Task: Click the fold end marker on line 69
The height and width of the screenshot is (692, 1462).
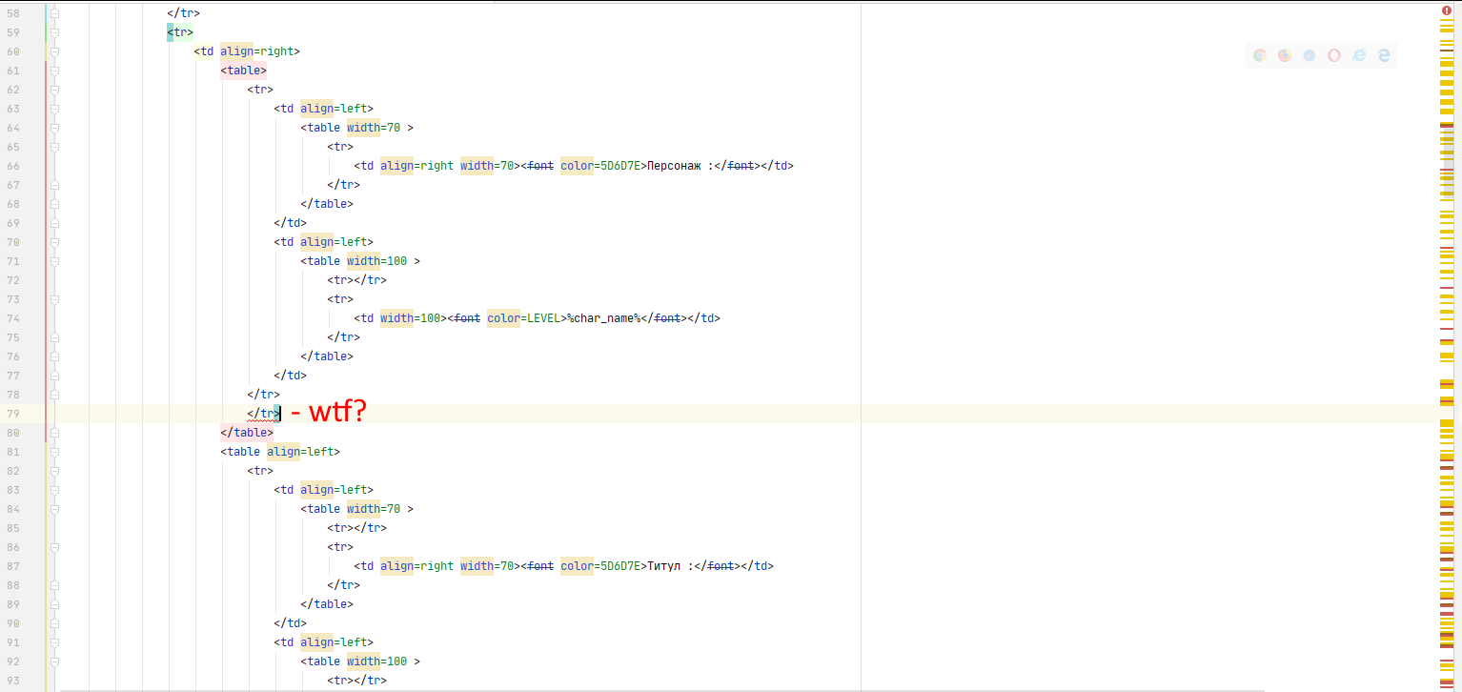Action: pyautogui.click(x=54, y=223)
